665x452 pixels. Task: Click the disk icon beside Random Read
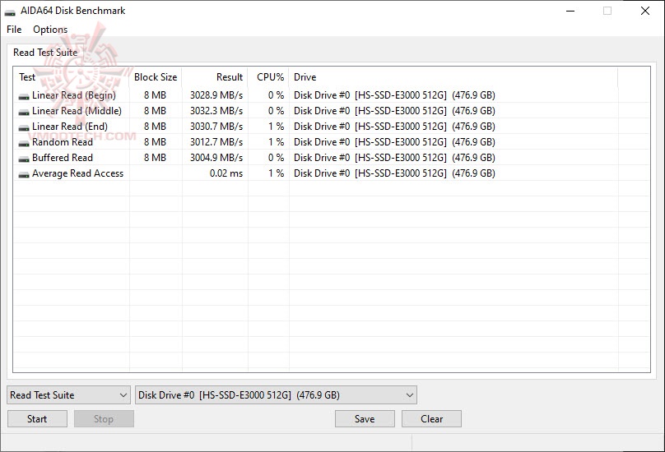24,144
